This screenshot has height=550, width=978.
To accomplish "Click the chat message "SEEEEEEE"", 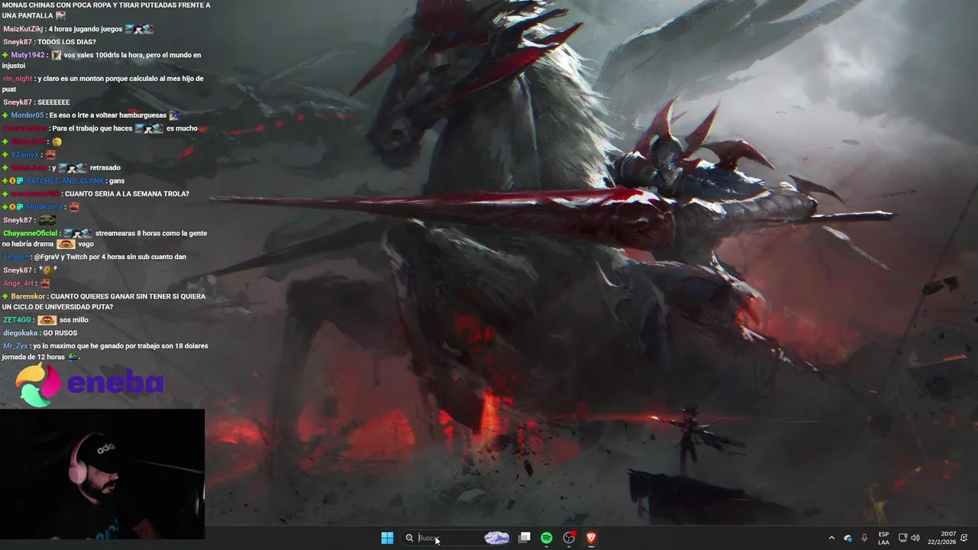I will pos(53,102).
